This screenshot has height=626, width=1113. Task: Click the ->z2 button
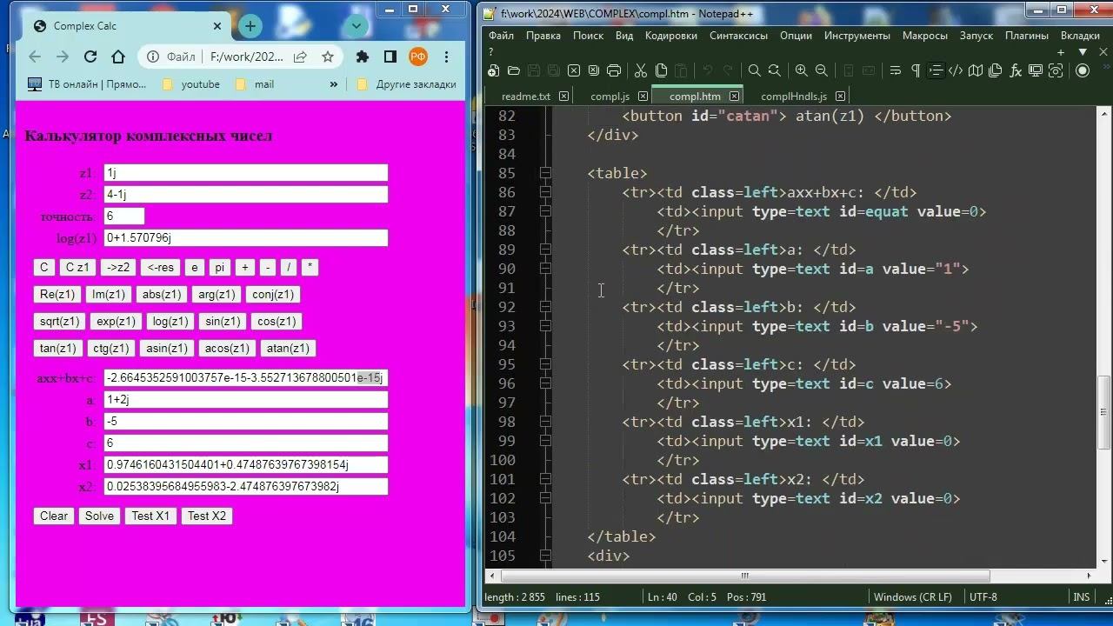coord(117,267)
